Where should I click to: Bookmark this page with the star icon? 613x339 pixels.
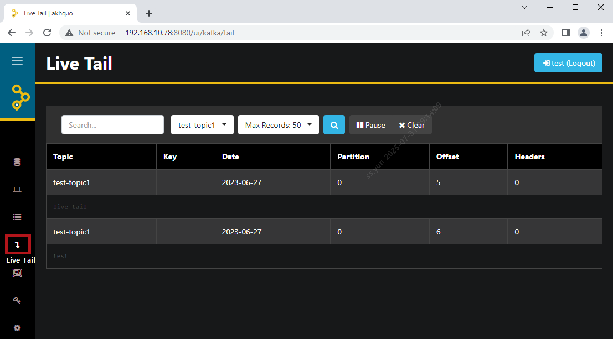tap(544, 33)
